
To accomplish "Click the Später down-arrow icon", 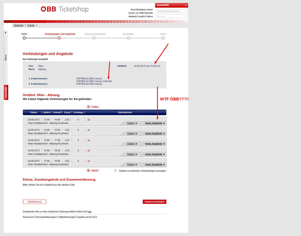I will tap(89, 170).
